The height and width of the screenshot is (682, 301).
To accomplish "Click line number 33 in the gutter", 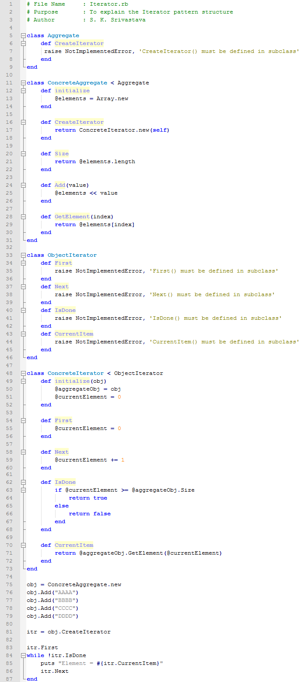I will (10, 255).
